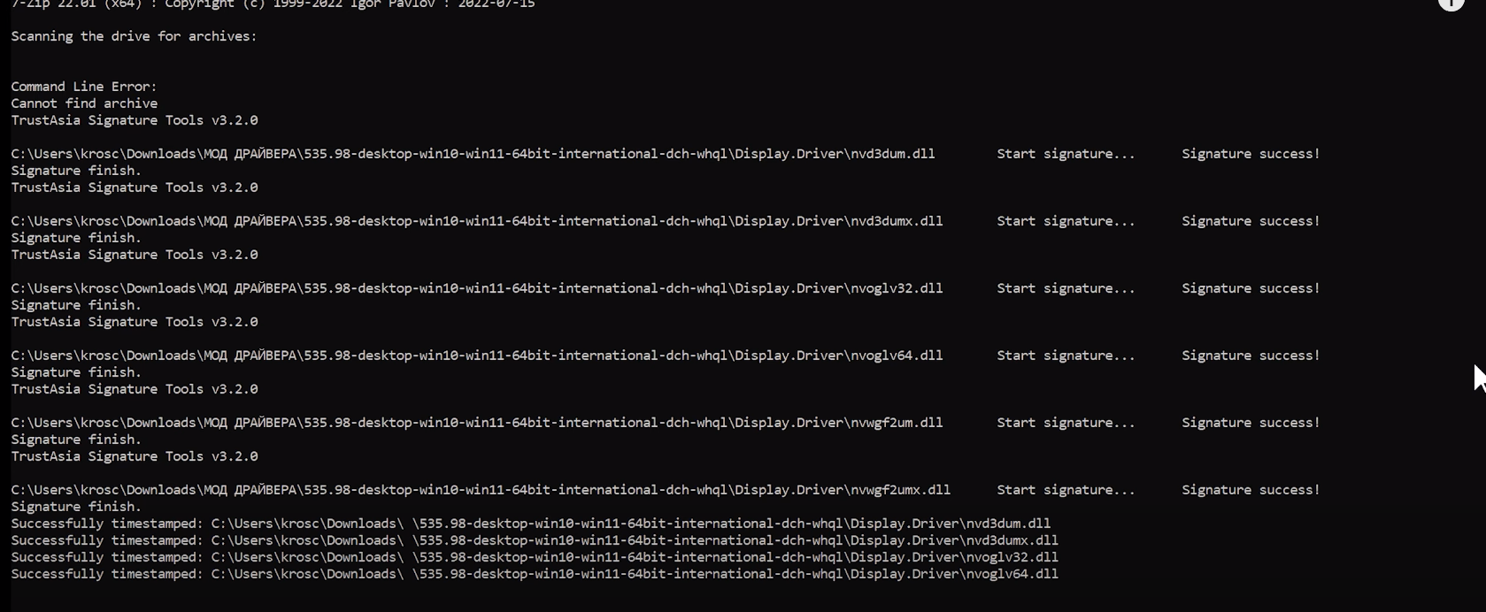Click 'Signature finish.' right under the nvd3dum.dll path

pos(76,171)
